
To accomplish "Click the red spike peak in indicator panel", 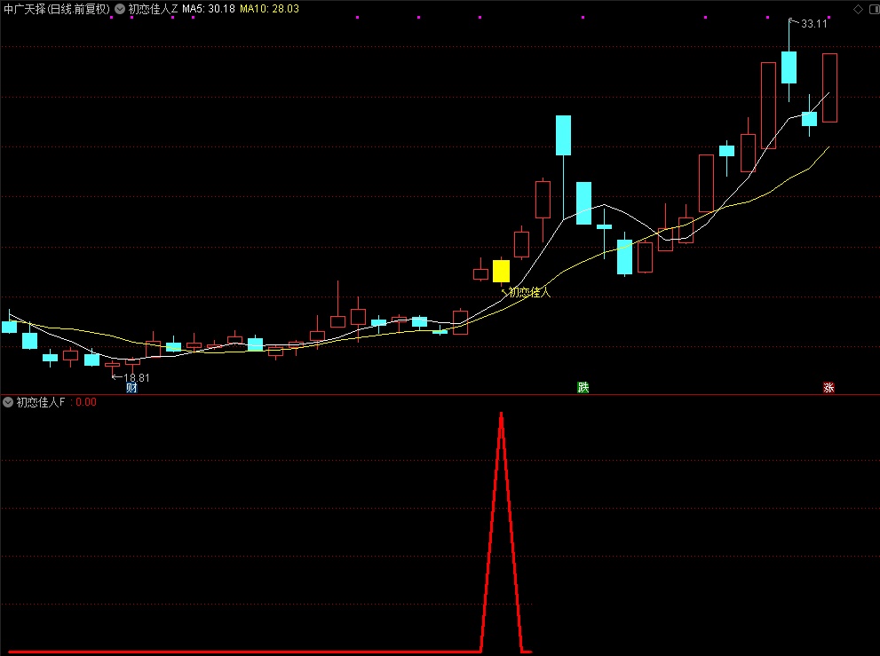I will 502,415.
